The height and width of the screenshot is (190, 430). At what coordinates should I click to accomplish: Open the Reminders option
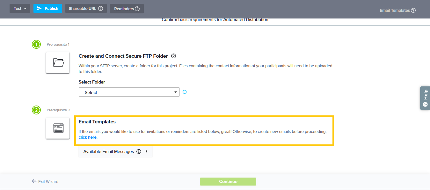[x=124, y=9]
